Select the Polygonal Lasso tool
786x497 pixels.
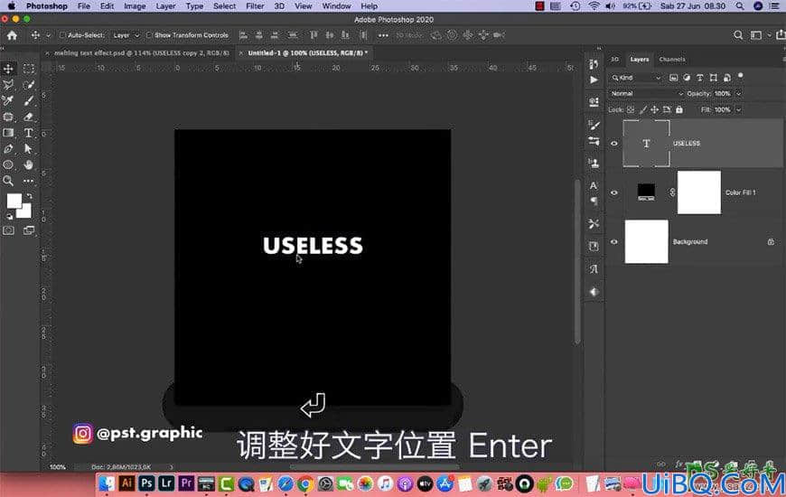point(8,85)
